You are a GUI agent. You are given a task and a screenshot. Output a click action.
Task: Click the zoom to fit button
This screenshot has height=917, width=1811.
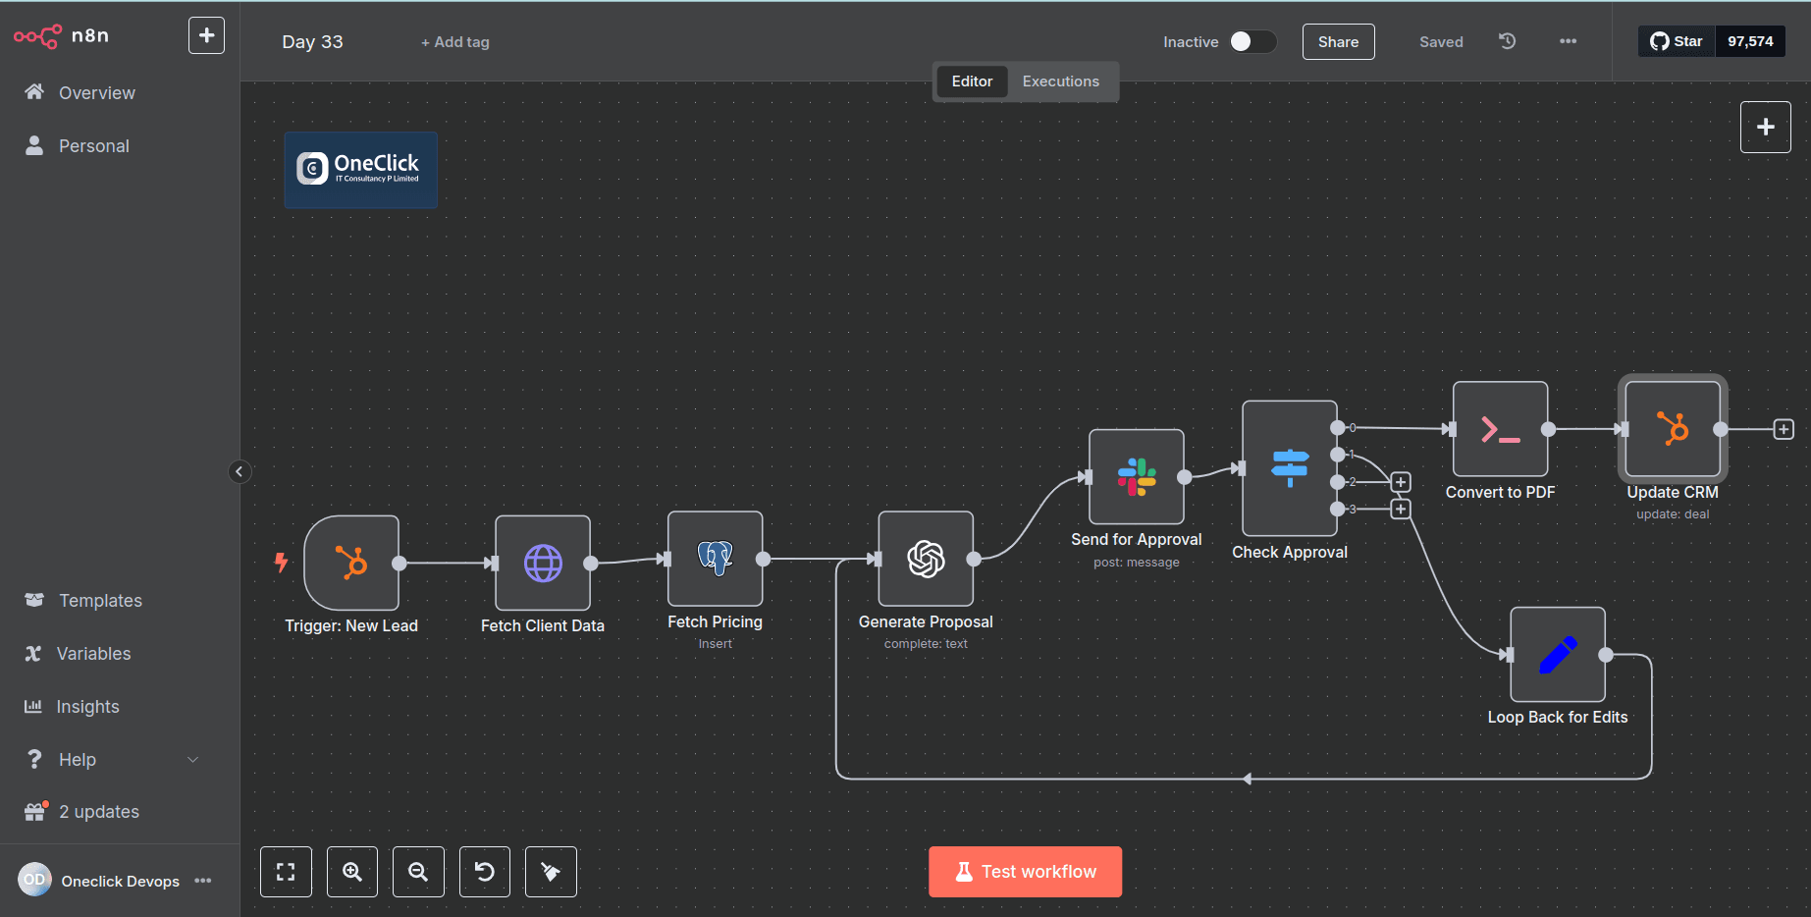(x=286, y=872)
